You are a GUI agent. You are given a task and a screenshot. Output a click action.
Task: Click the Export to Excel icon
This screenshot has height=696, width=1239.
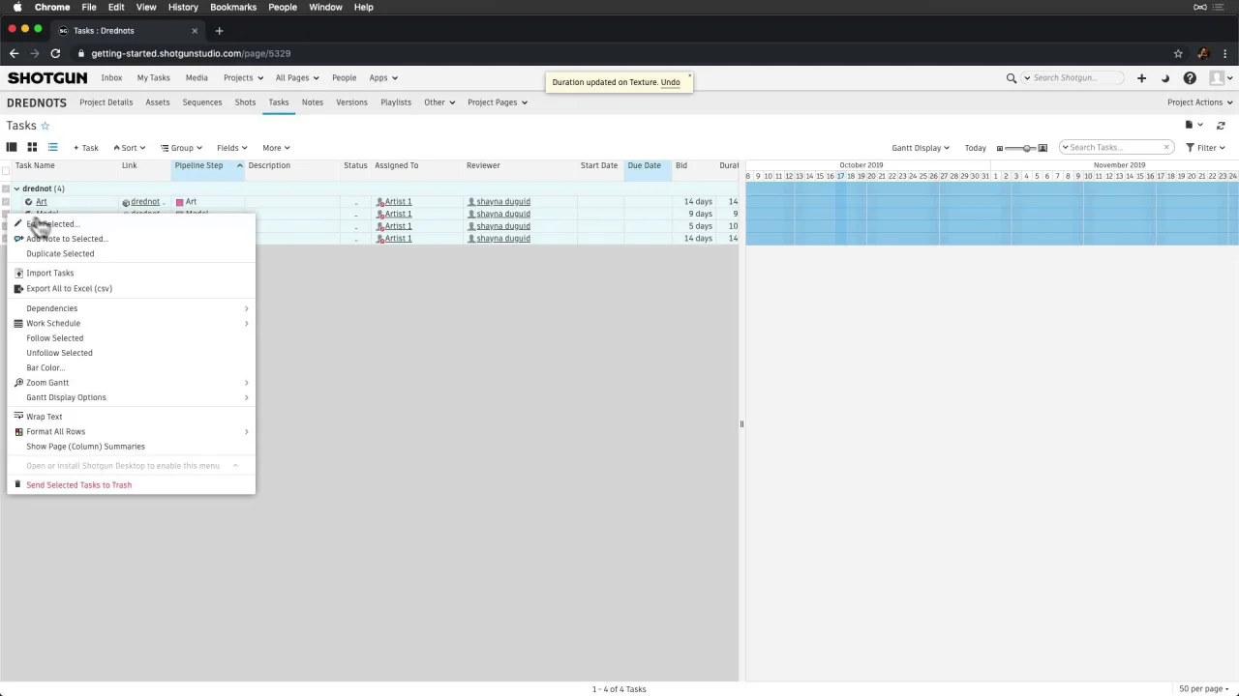[x=18, y=288]
